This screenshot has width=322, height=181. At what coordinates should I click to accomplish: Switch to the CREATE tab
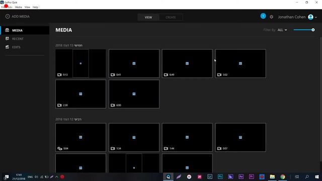click(x=171, y=18)
